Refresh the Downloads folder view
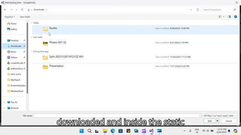 tap(198, 10)
